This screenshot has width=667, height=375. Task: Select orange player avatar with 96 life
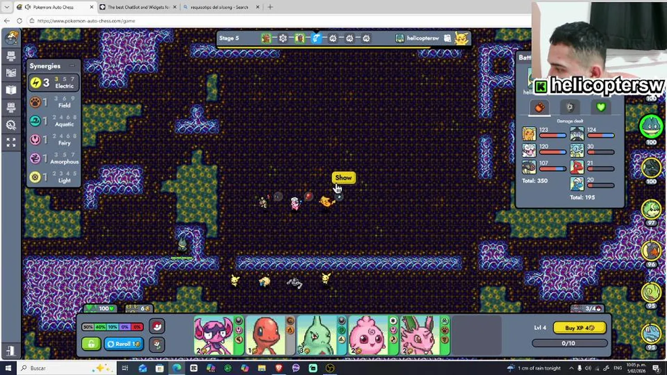click(x=651, y=251)
